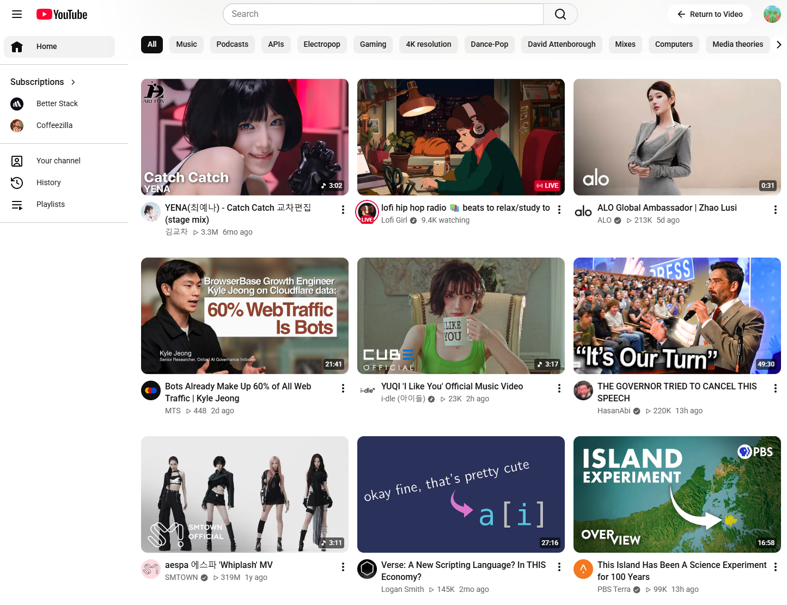This screenshot has width=787, height=605.
Task: Open video title 'Bots Already Make Up 60%'
Action: click(238, 393)
